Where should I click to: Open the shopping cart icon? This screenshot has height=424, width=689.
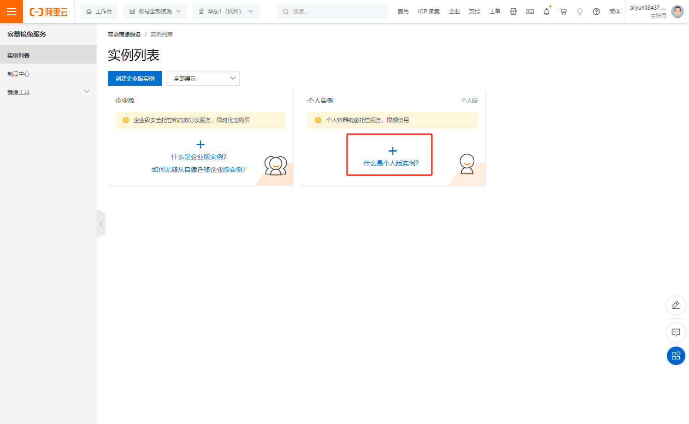point(563,11)
